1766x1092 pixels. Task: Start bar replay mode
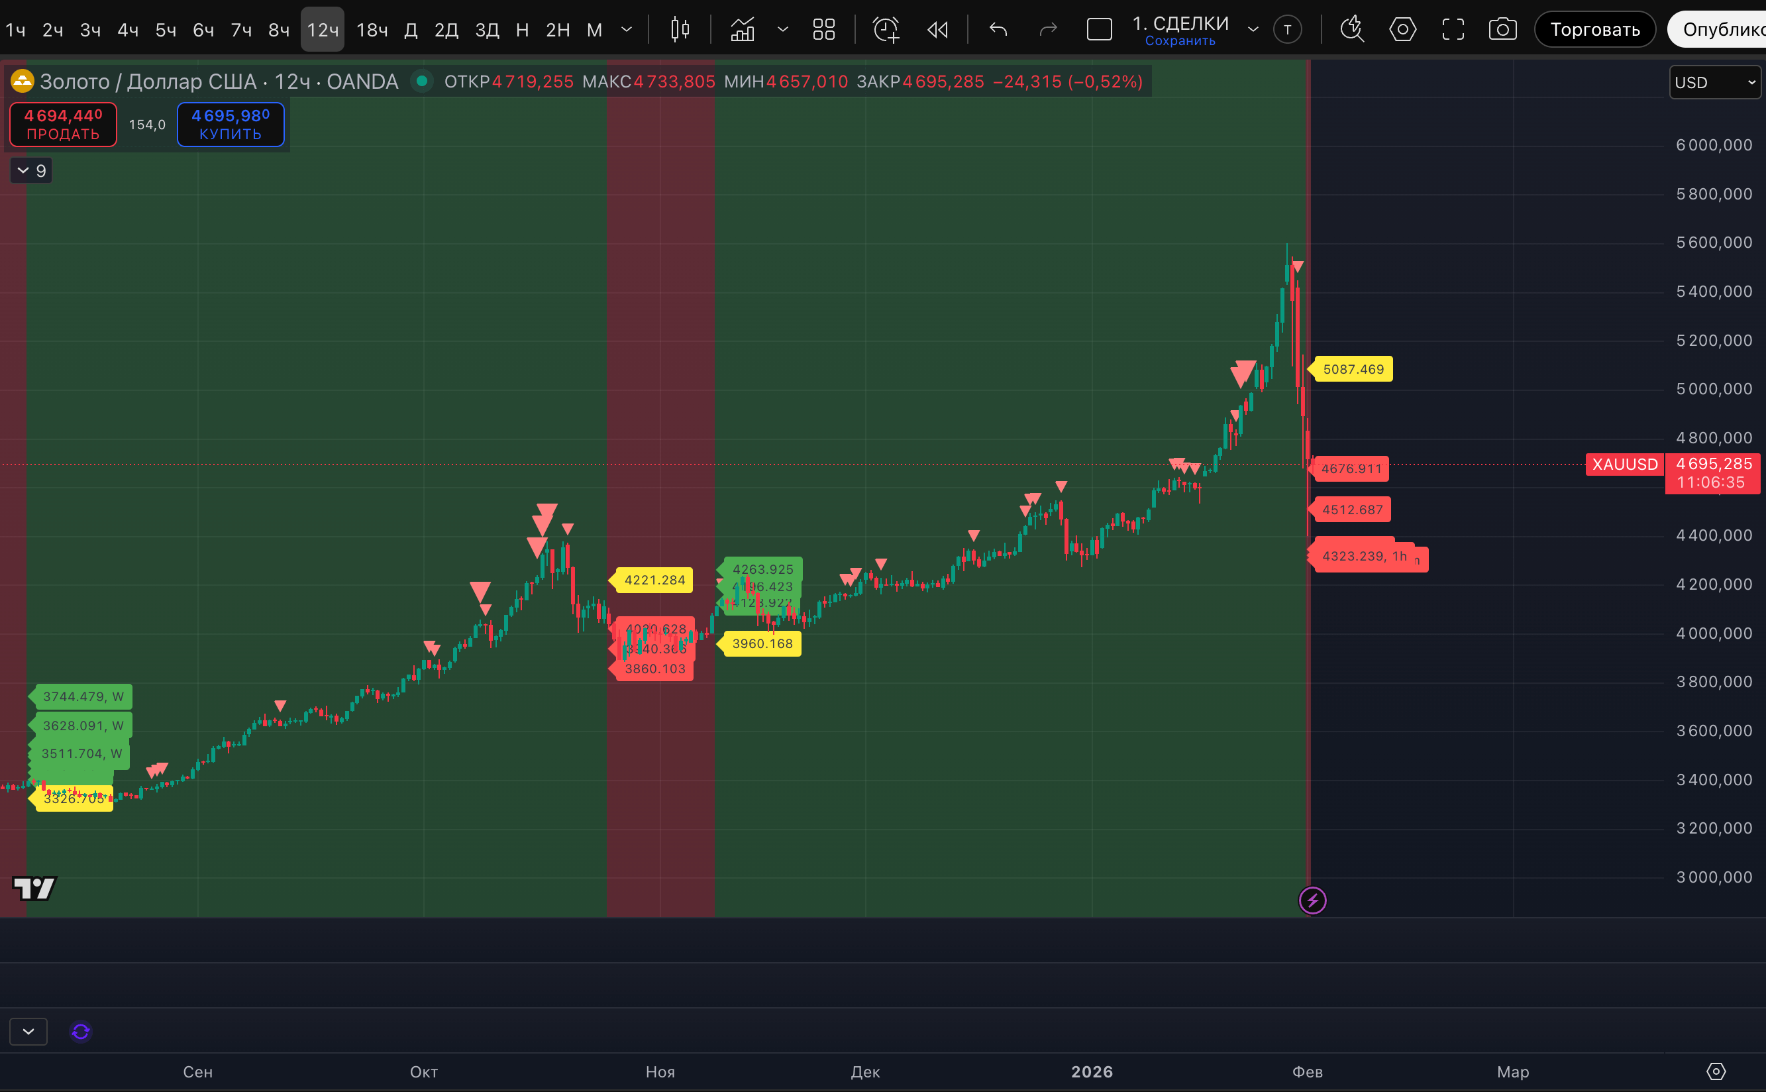[937, 30]
